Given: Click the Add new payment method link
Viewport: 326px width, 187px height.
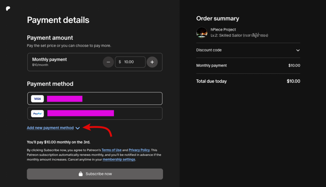Looking at the screenshot, I should coord(50,128).
